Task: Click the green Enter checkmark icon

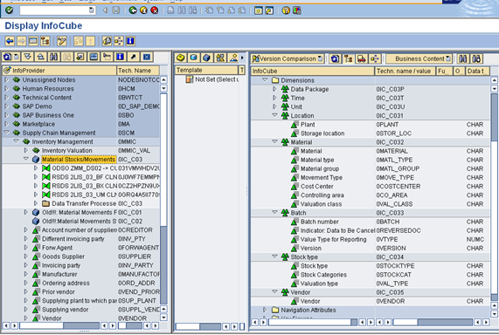Action: (10, 10)
